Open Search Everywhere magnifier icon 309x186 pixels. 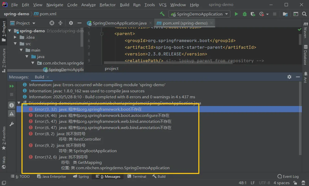click(304, 14)
